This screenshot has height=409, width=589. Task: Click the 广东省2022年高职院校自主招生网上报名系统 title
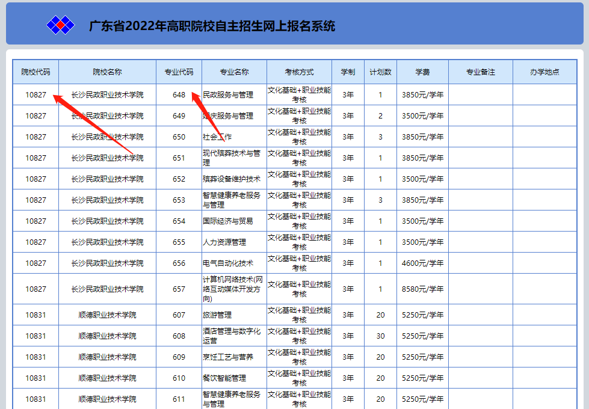click(x=212, y=26)
